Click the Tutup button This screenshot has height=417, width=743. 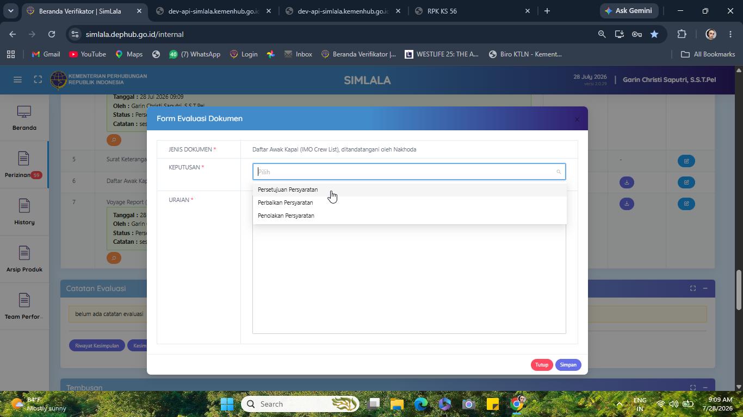coord(542,365)
